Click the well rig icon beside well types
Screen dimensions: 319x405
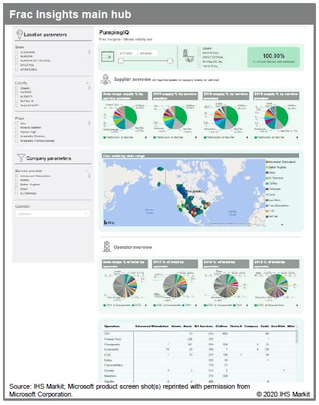[188, 56]
